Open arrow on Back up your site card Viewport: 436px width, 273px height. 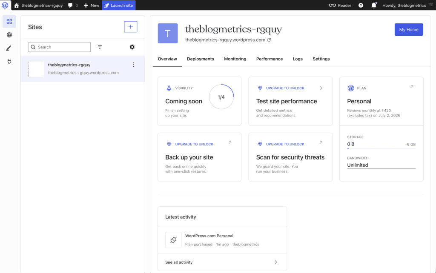pyautogui.click(x=230, y=142)
